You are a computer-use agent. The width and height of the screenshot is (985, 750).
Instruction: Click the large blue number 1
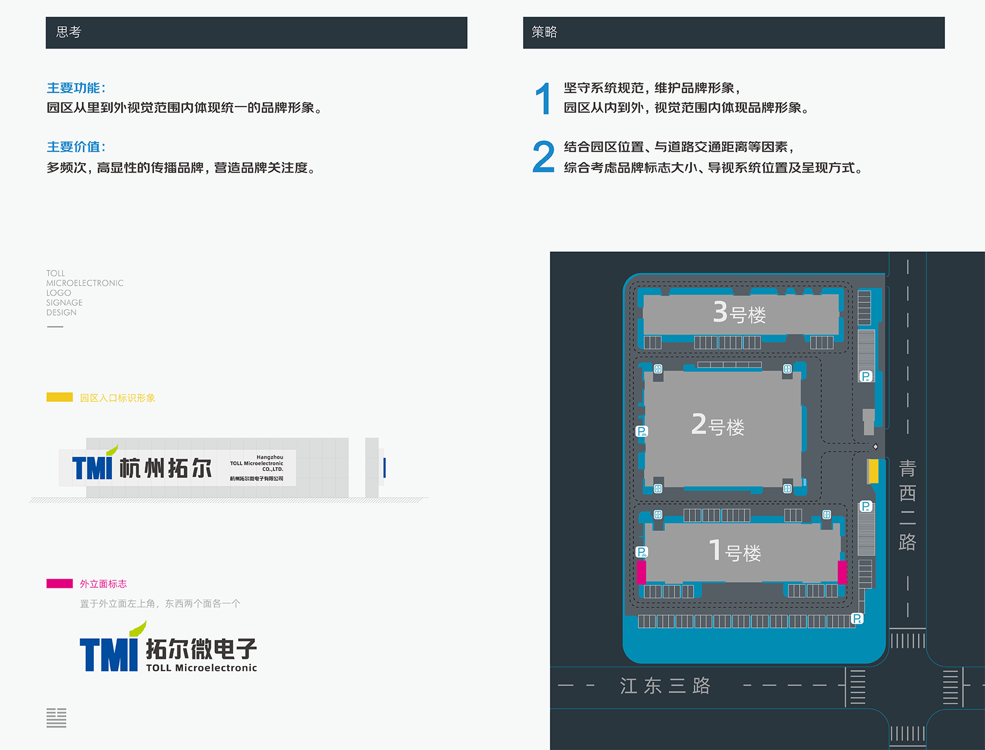(543, 98)
